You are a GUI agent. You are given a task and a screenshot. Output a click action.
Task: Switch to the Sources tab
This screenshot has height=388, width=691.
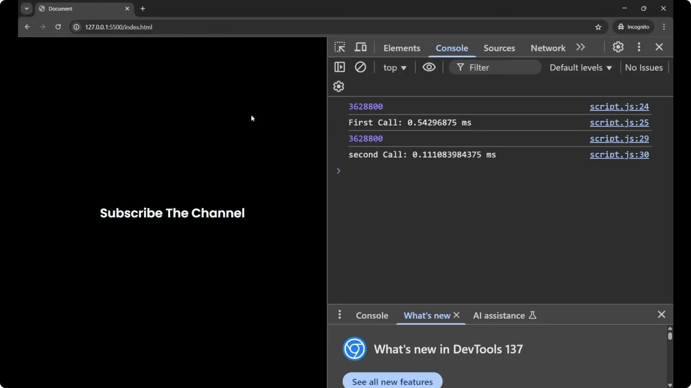click(499, 48)
